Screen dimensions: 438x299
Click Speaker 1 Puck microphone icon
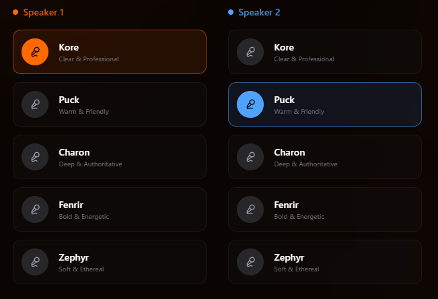(x=35, y=104)
